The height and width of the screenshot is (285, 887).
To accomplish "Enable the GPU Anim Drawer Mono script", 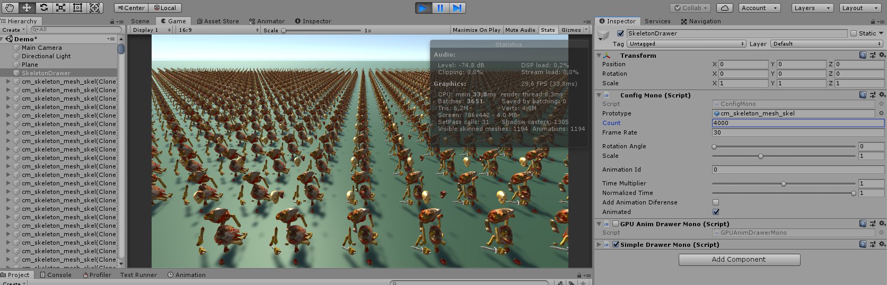I will coord(616,224).
